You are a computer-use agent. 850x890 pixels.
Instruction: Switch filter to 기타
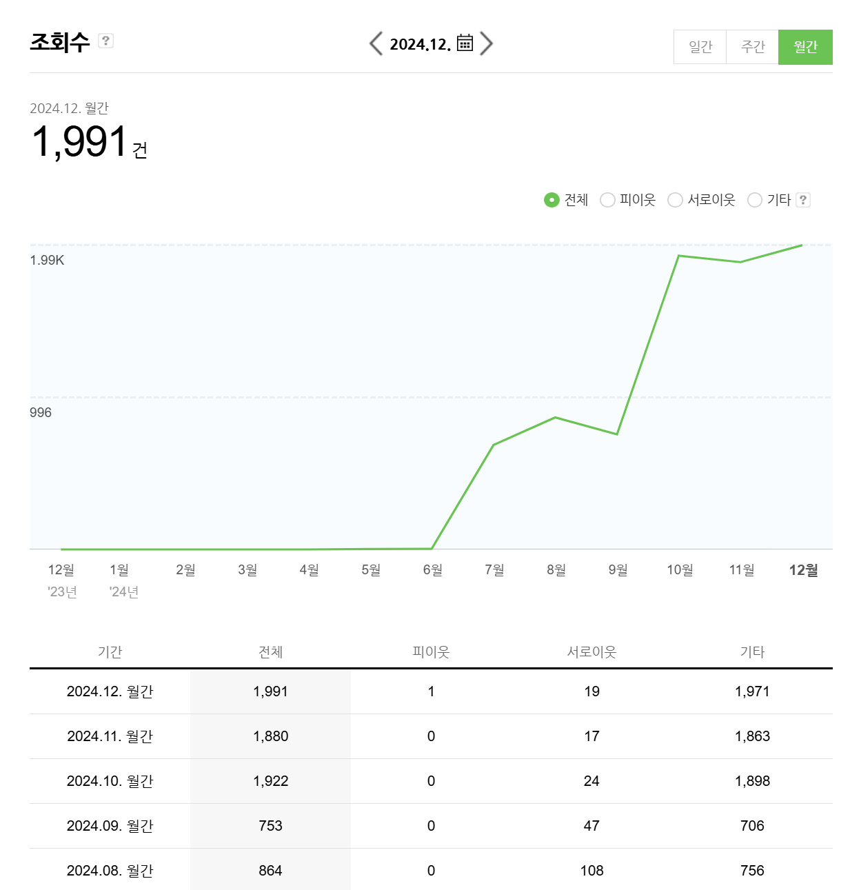pos(755,200)
